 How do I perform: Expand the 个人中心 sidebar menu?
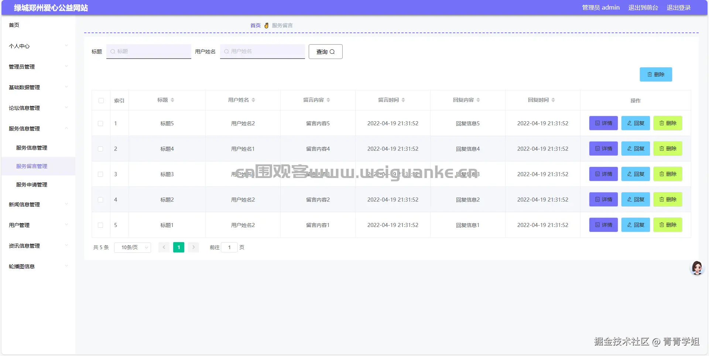pyautogui.click(x=38, y=46)
